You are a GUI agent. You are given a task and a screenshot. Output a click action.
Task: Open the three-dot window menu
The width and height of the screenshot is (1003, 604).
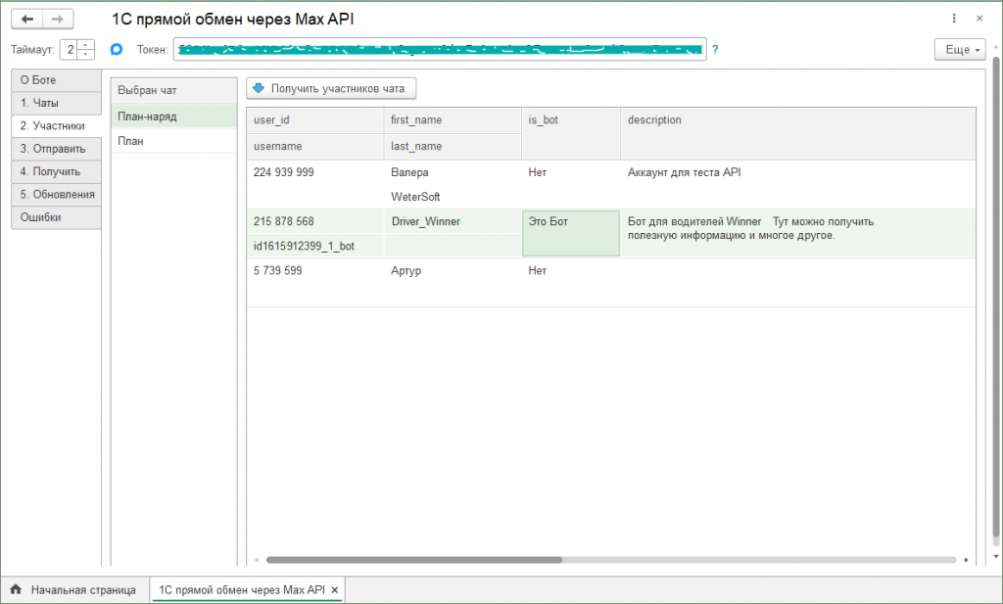[x=954, y=19]
